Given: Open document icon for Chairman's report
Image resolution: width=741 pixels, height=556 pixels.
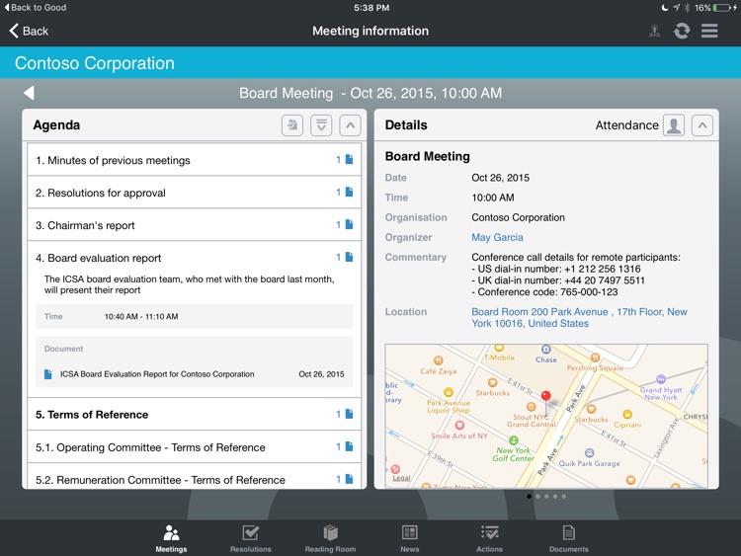Looking at the screenshot, I should point(349,224).
